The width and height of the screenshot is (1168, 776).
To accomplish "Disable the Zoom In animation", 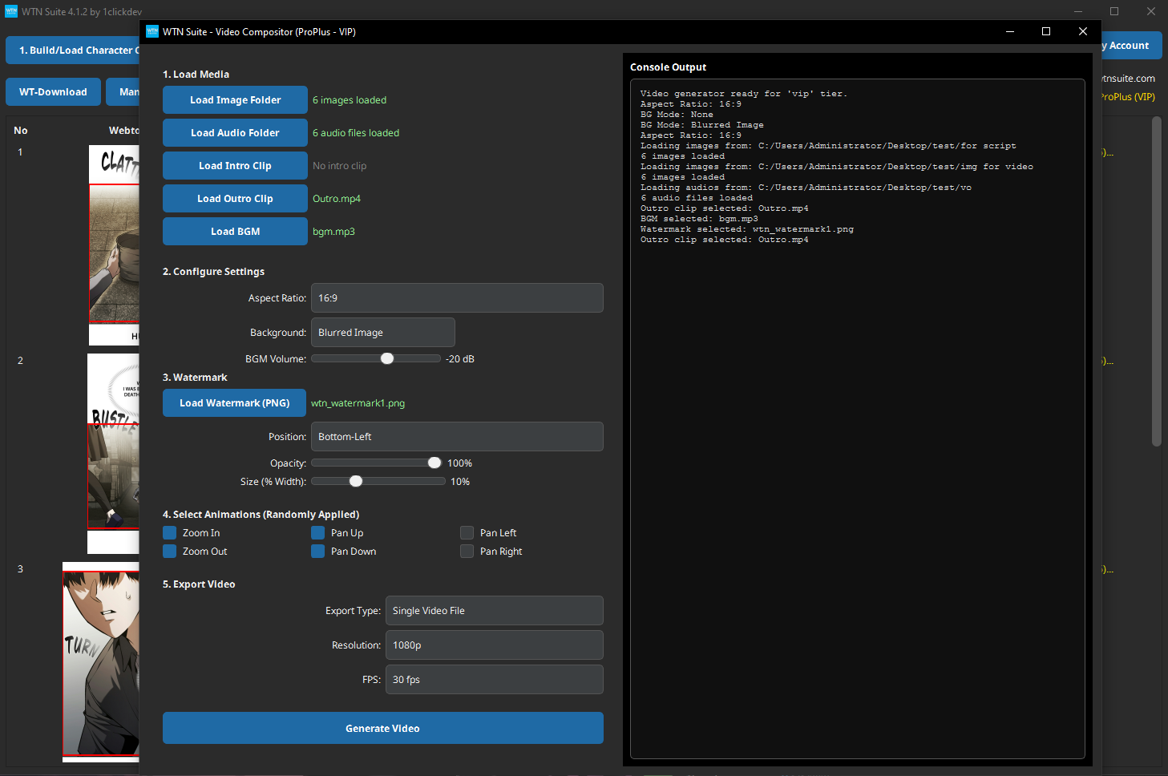I will tap(169, 532).
